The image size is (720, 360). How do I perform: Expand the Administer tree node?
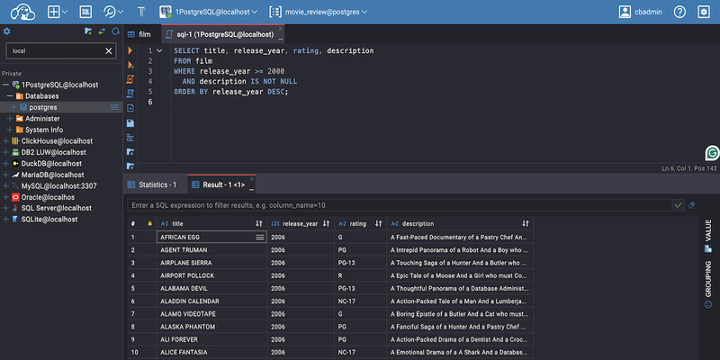(x=10, y=119)
